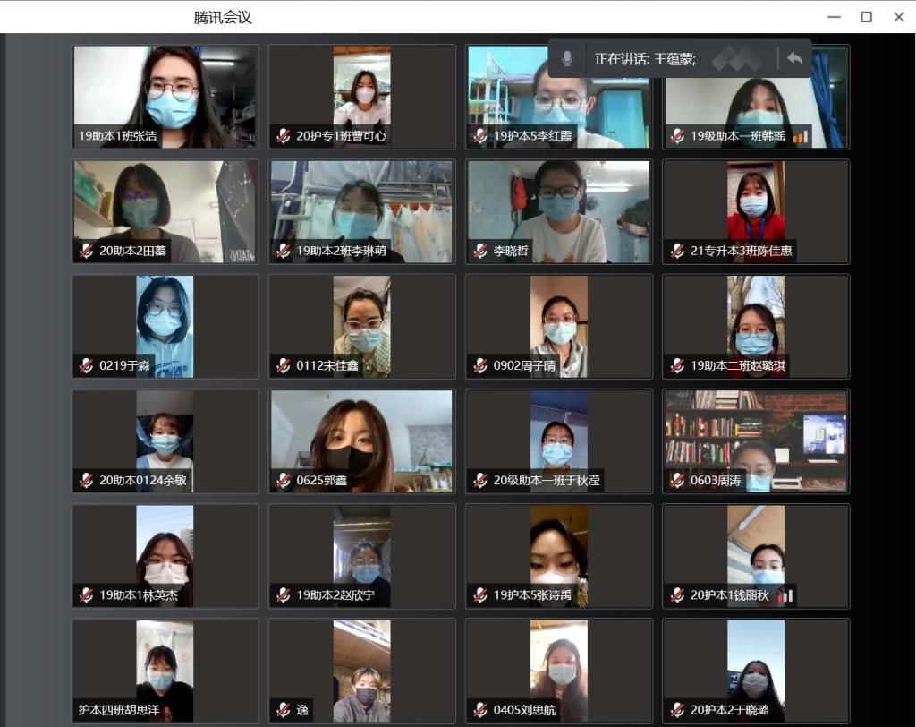Click muted mic icon beside 0219于淼
The width and height of the screenshot is (916, 727).
tap(86, 365)
